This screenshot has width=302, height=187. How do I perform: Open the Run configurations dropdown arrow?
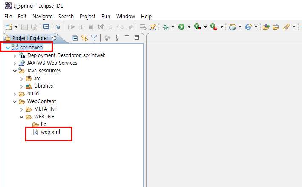click(189, 27)
